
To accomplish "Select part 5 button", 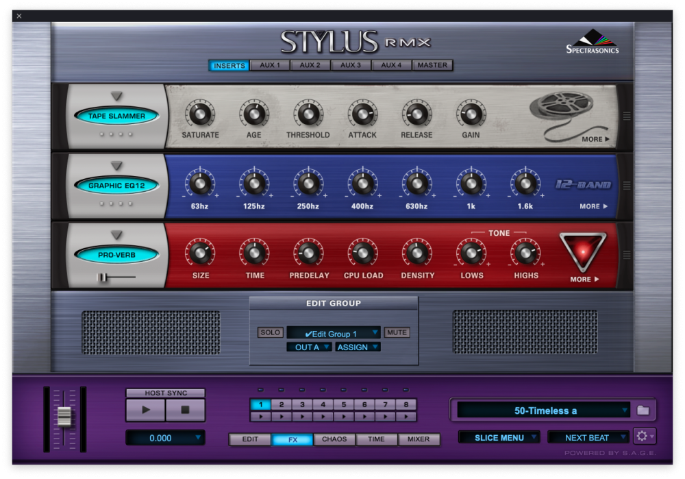I will click(x=344, y=405).
